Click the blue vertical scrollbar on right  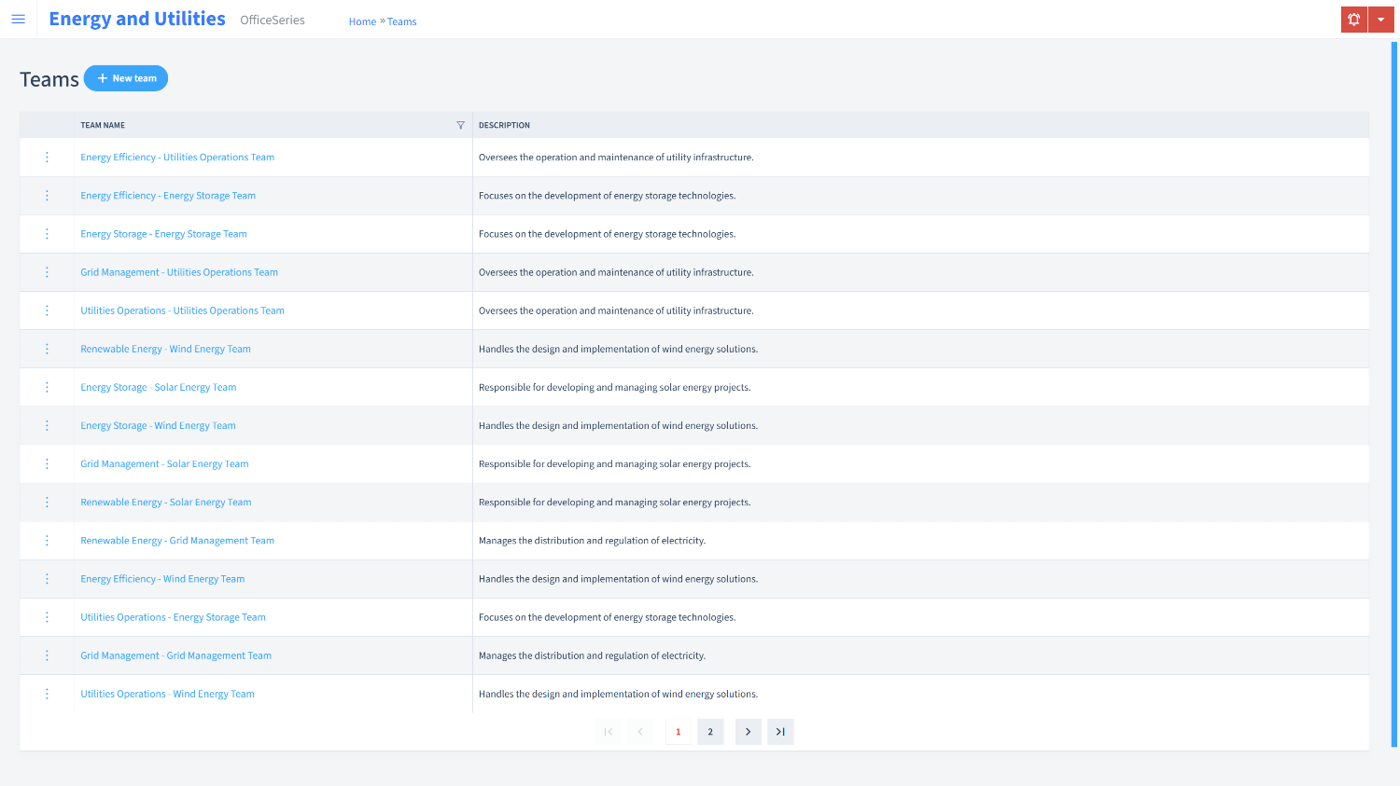(x=1394, y=392)
